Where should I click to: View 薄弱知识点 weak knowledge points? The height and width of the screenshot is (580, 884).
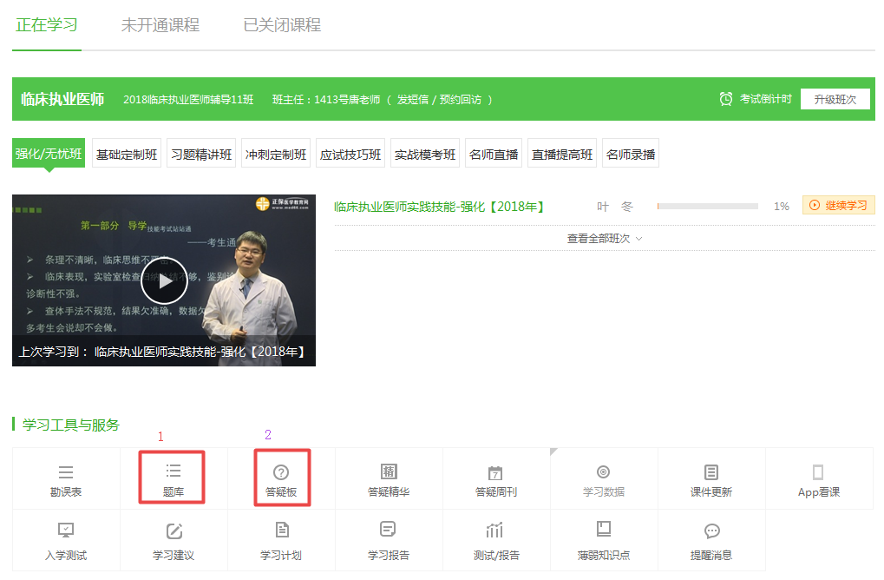pos(603,539)
